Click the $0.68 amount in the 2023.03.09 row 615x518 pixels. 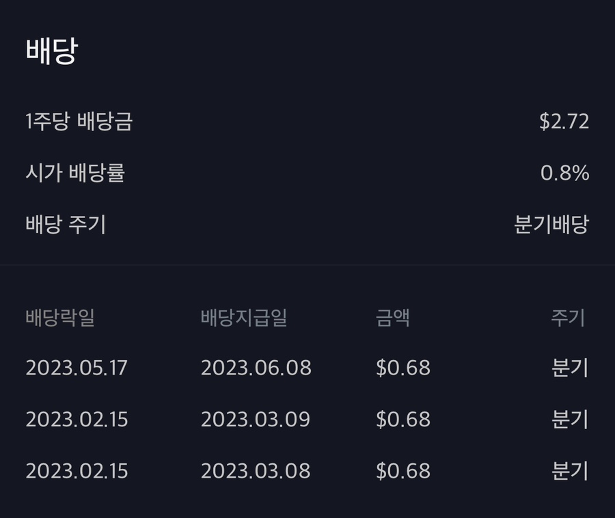(x=403, y=419)
